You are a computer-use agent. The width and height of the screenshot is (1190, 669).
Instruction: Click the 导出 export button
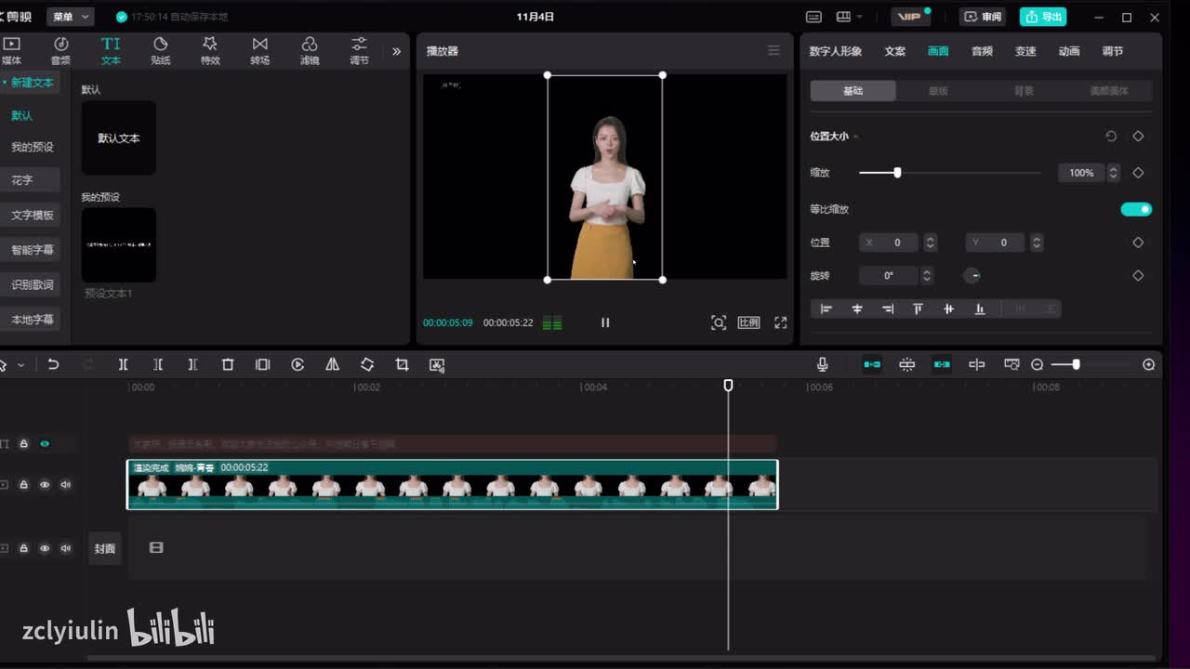pos(1042,17)
